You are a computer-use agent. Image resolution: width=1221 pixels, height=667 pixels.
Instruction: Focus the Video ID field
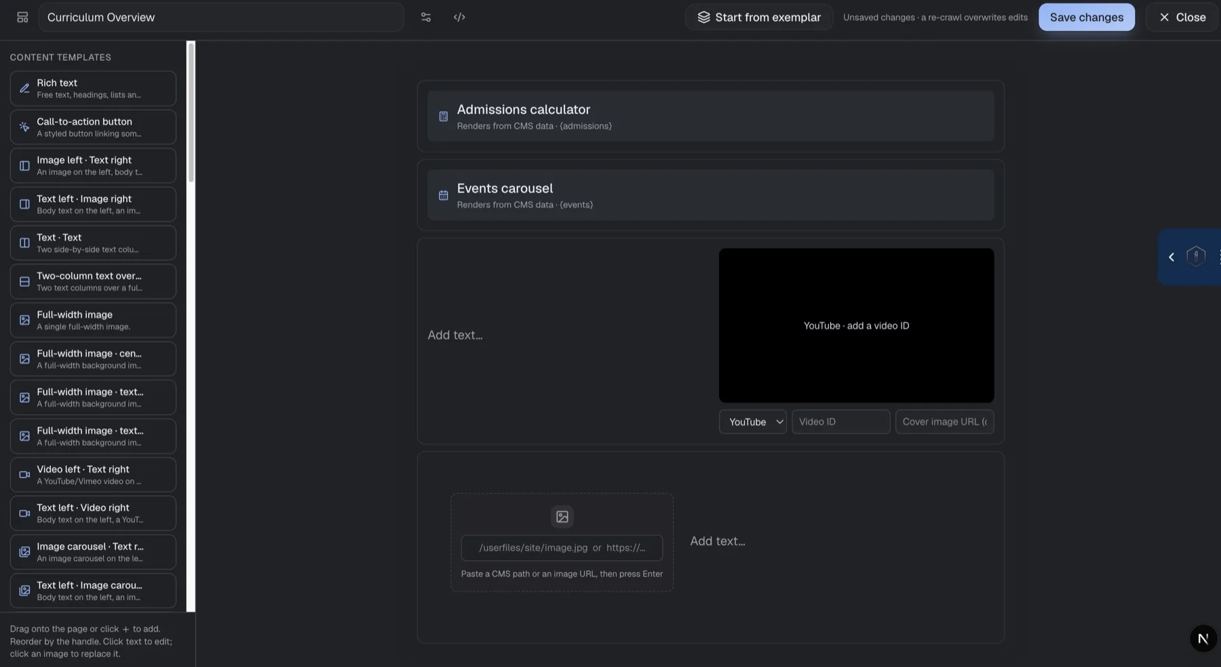[841, 422]
